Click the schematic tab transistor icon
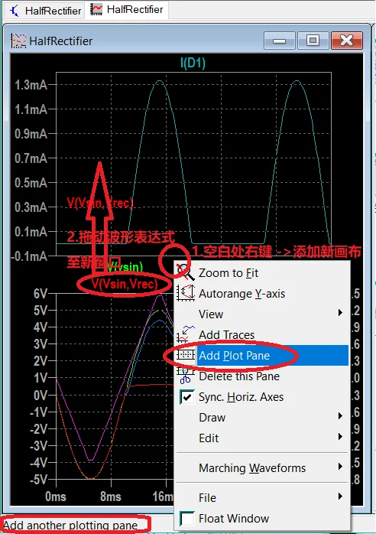Screen dimensions: 376x534 tap(15, 11)
